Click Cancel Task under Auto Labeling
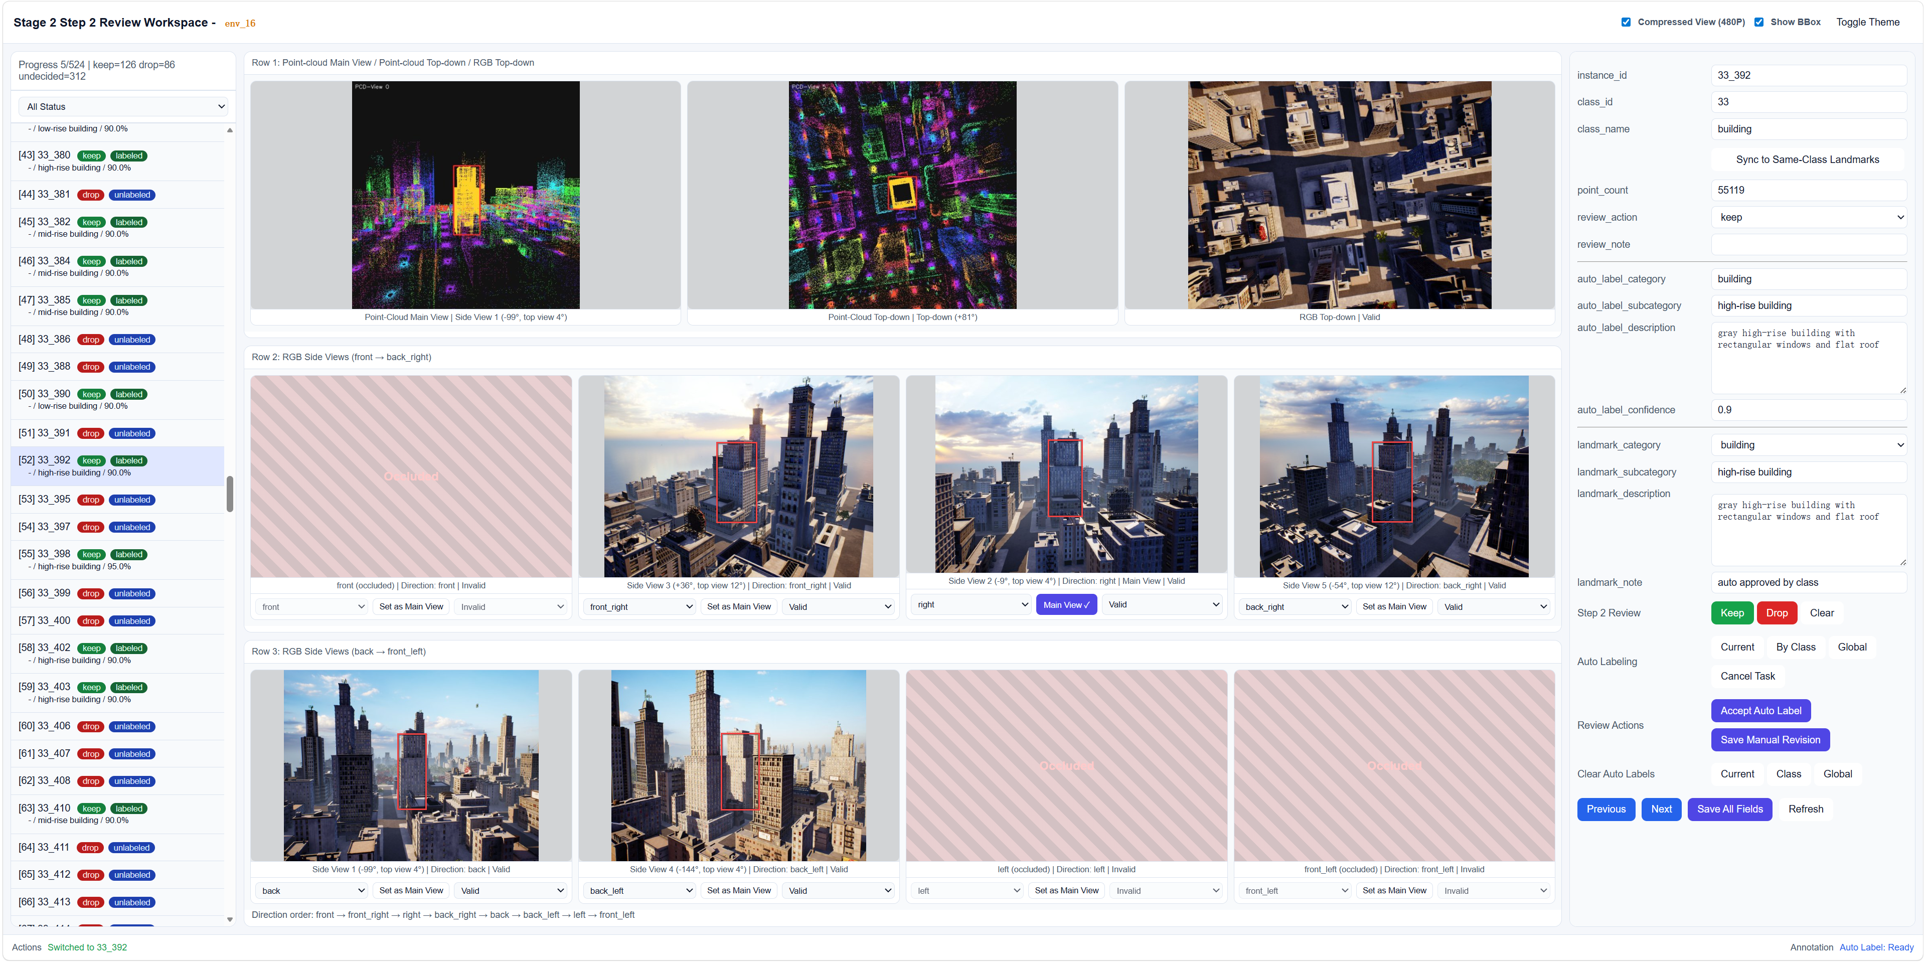The width and height of the screenshot is (1926, 963). click(x=1747, y=676)
